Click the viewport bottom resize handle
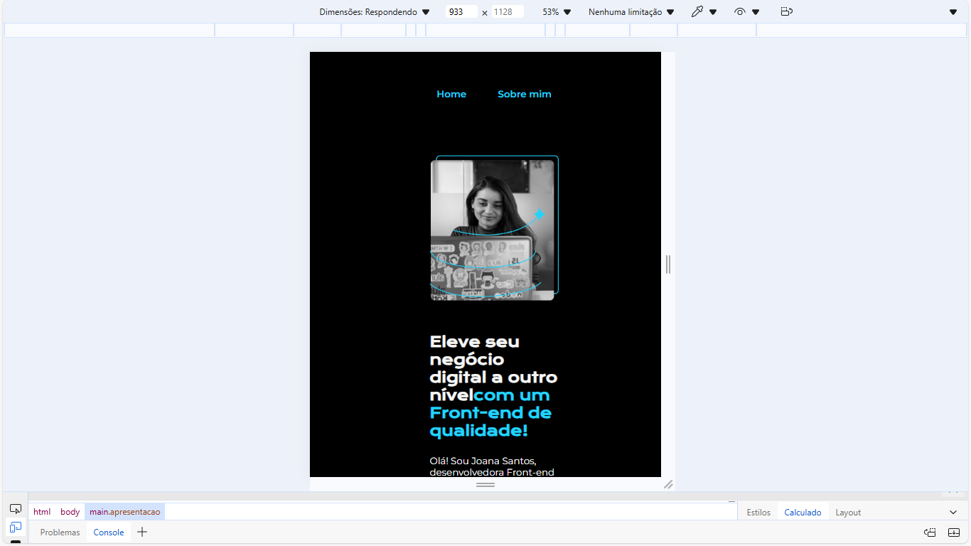This screenshot has width=971, height=546. [485, 484]
